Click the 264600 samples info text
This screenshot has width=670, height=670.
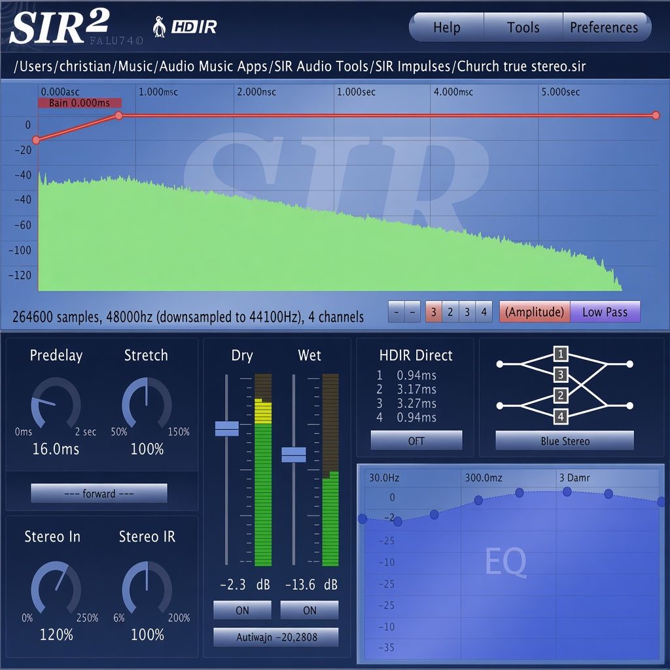[188, 317]
